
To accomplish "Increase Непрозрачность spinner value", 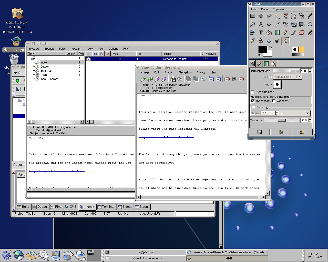I will tap(310, 70).
